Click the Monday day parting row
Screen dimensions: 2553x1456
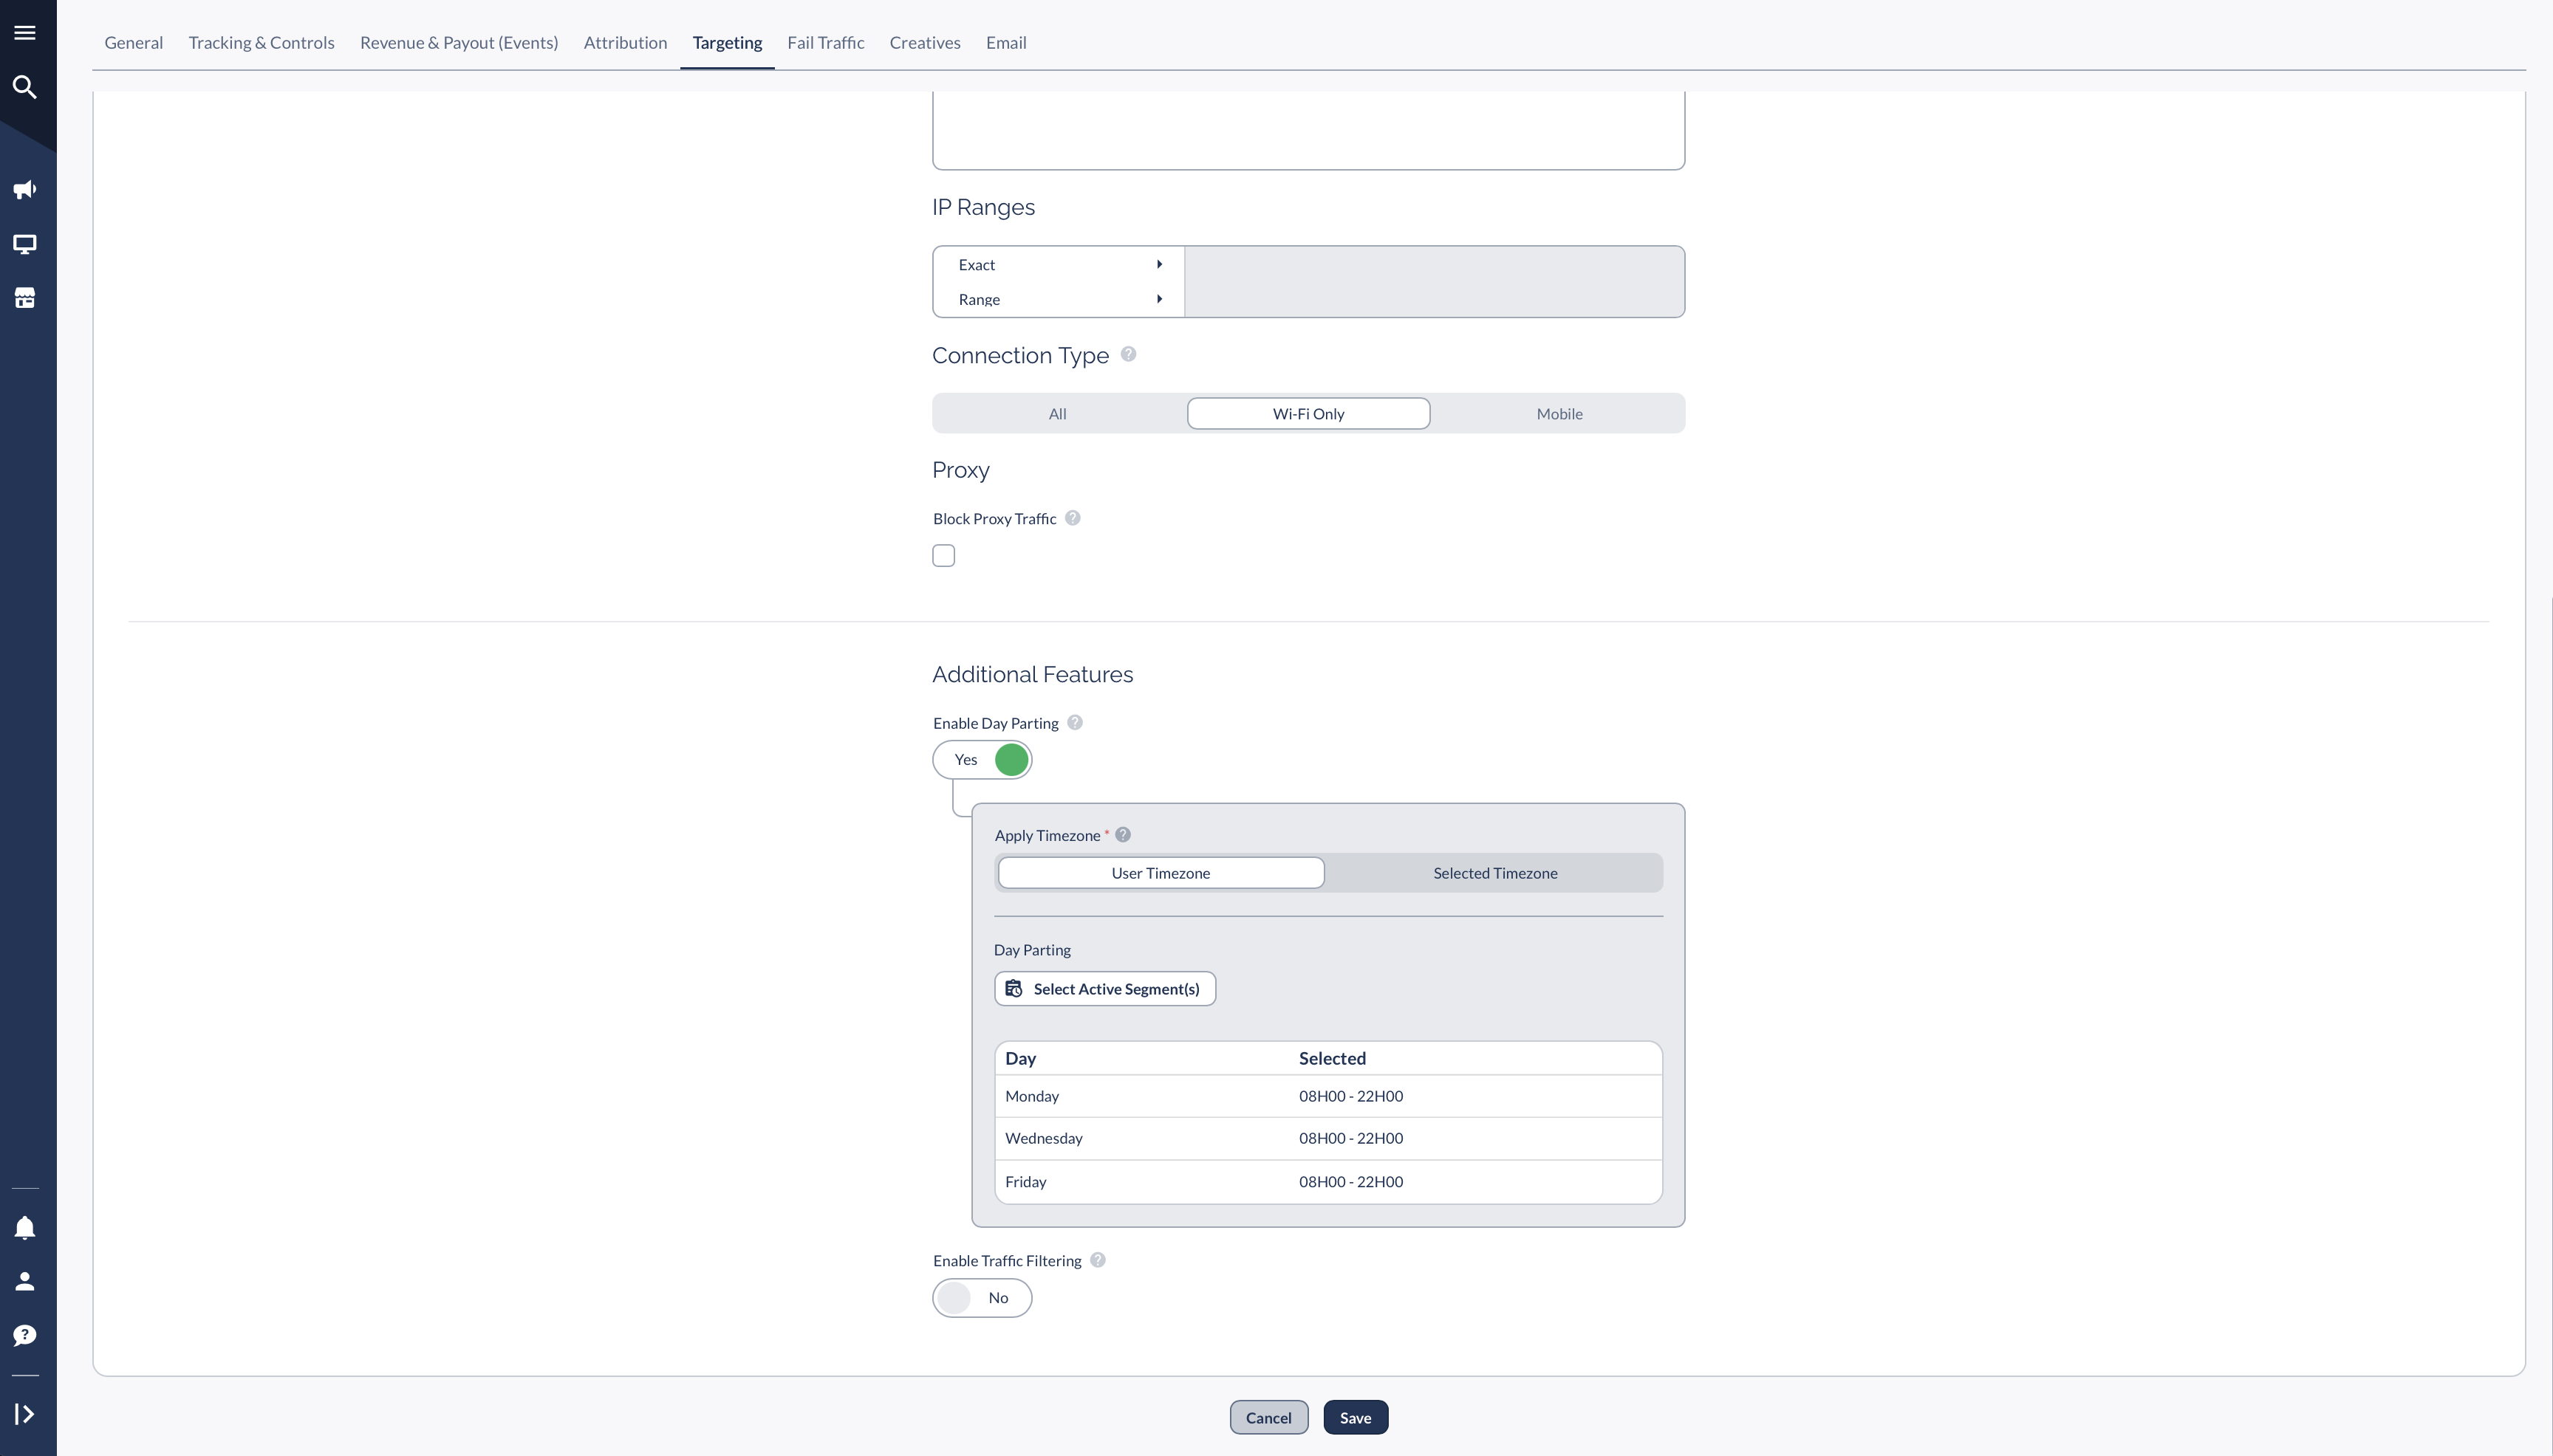click(1328, 1096)
